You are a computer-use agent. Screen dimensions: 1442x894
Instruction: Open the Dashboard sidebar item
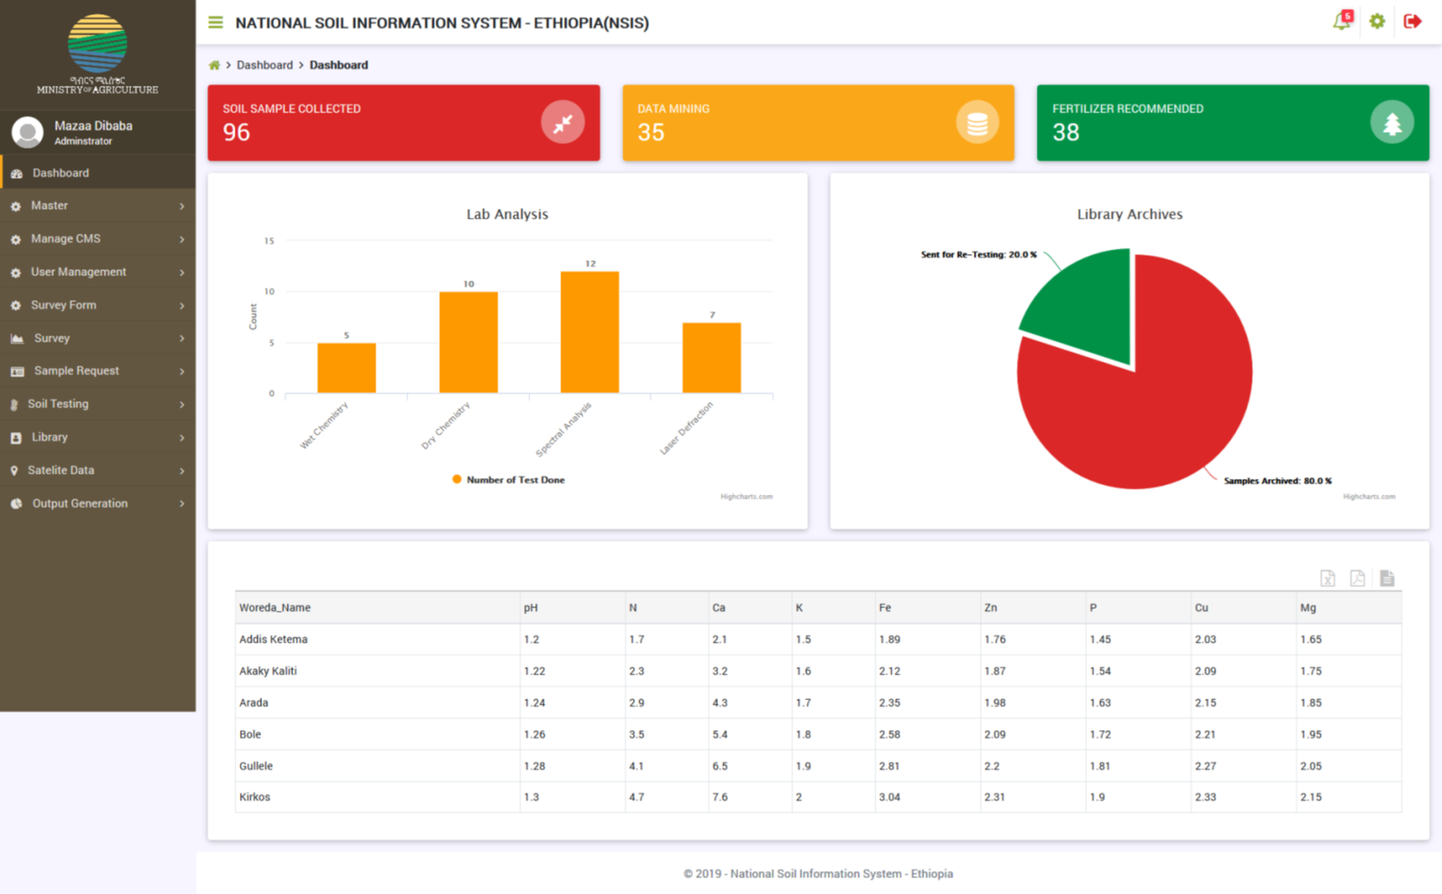click(x=60, y=173)
